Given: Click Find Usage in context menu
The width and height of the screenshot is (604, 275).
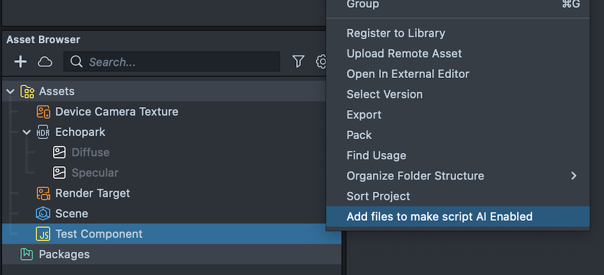Looking at the screenshot, I should point(376,155).
